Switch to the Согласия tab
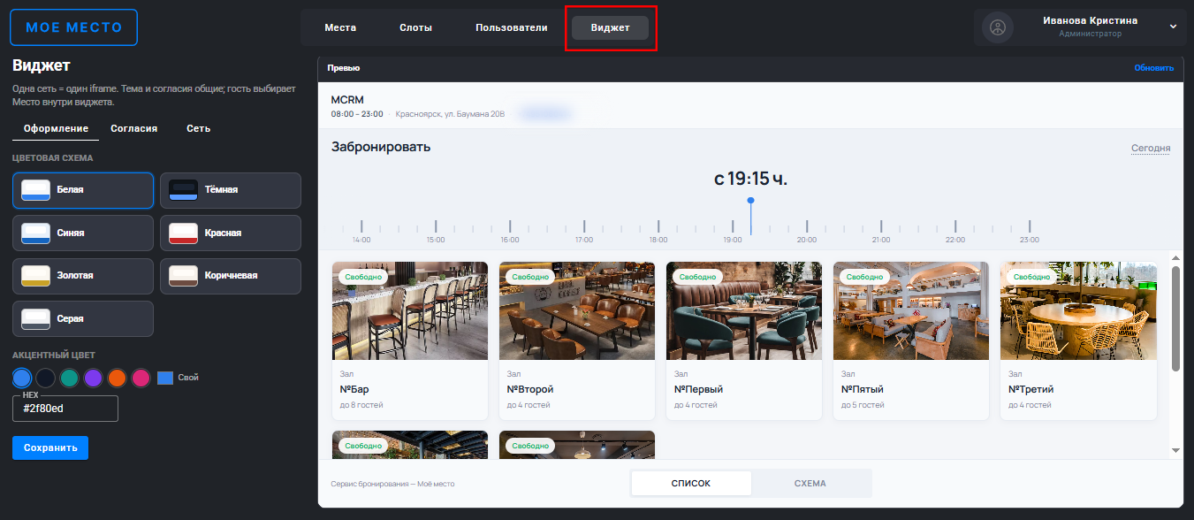 134,128
